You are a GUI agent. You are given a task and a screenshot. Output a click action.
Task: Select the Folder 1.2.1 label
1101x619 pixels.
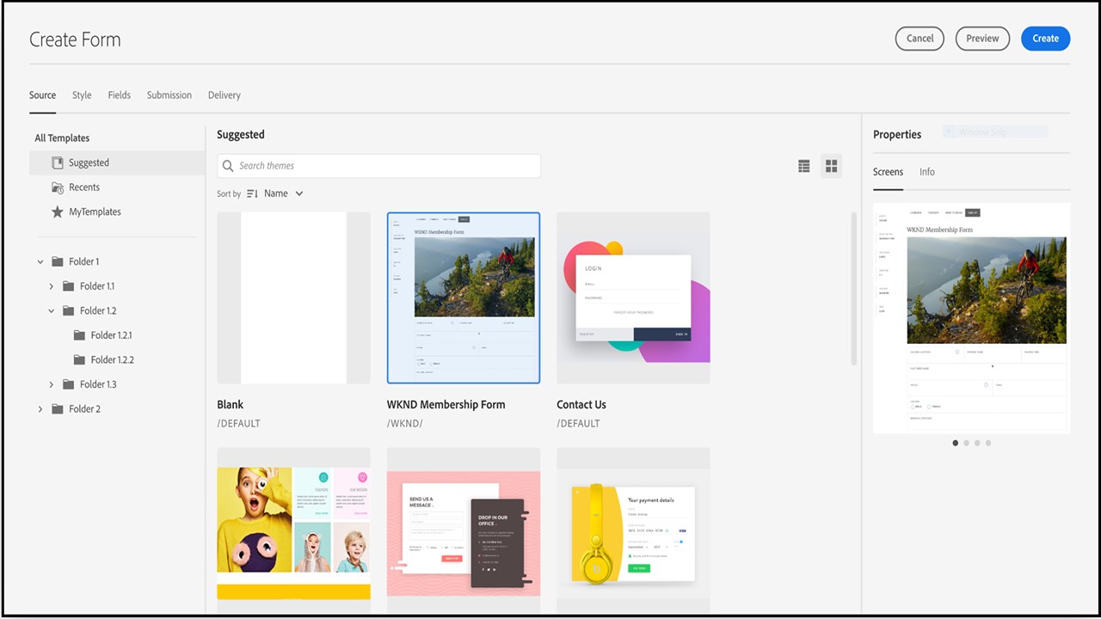click(112, 335)
